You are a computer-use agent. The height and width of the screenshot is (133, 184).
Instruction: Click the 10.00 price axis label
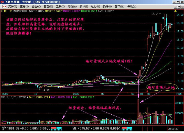point(180,48)
